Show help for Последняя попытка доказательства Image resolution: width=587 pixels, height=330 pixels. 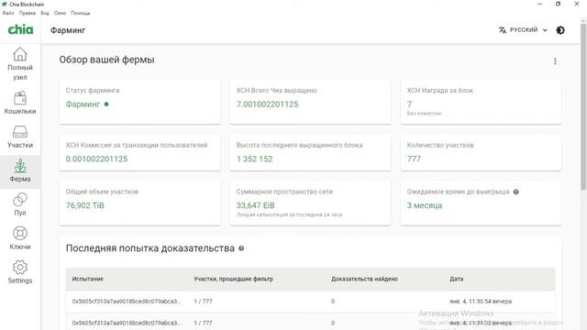[x=241, y=248]
